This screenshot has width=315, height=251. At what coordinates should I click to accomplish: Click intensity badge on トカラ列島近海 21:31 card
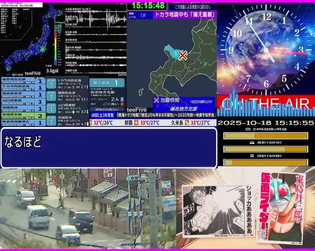[x=51, y=84]
